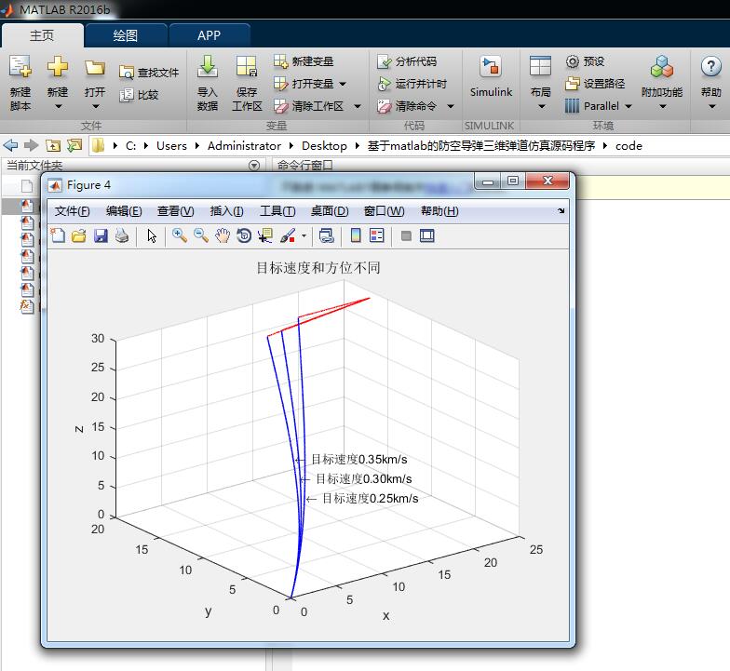Viewport: 730px width, 671px height.
Task: Click Hide Plot Tools icon
Action: click(x=406, y=236)
